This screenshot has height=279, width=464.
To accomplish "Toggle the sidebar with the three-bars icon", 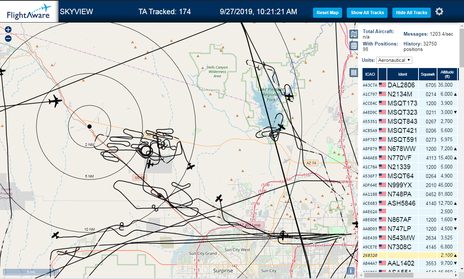I will tap(354, 72).
